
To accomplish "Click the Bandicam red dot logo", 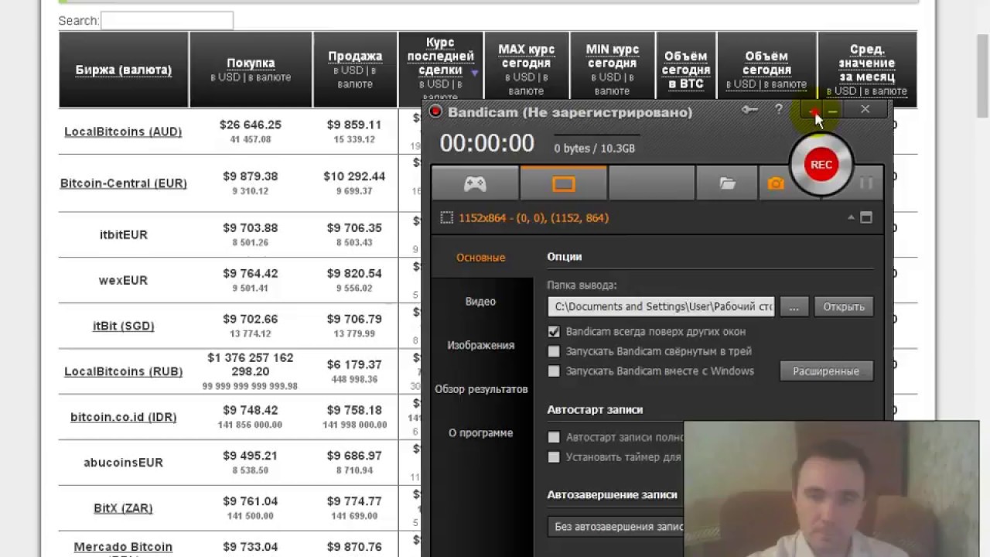I will 435,112.
